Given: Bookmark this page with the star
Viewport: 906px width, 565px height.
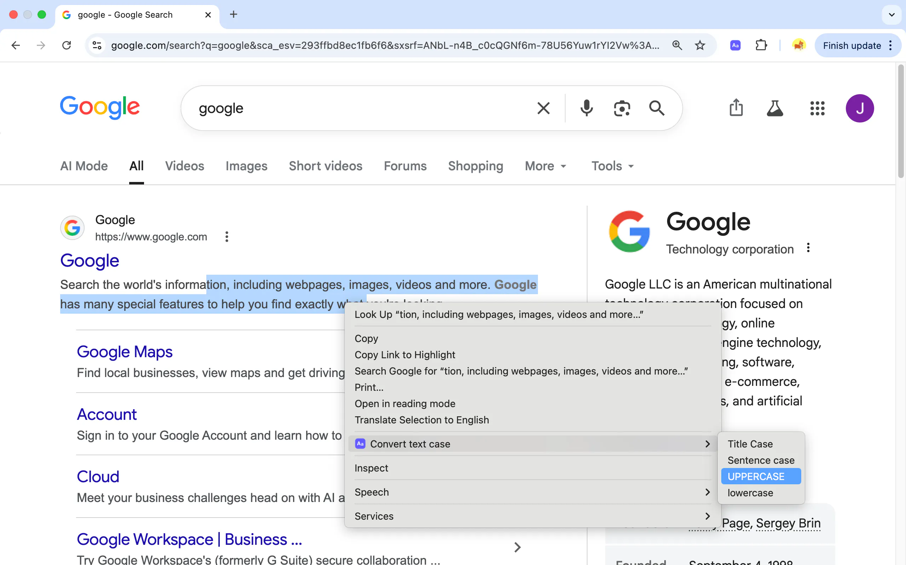Looking at the screenshot, I should click(x=700, y=46).
